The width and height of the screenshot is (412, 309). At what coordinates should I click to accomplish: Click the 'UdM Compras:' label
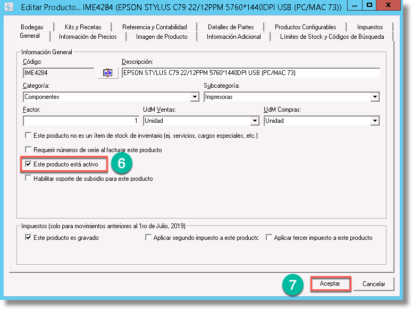tap(282, 110)
